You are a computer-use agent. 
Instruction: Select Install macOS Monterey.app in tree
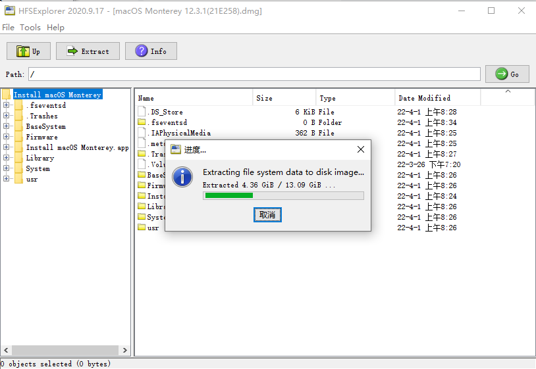pos(77,147)
